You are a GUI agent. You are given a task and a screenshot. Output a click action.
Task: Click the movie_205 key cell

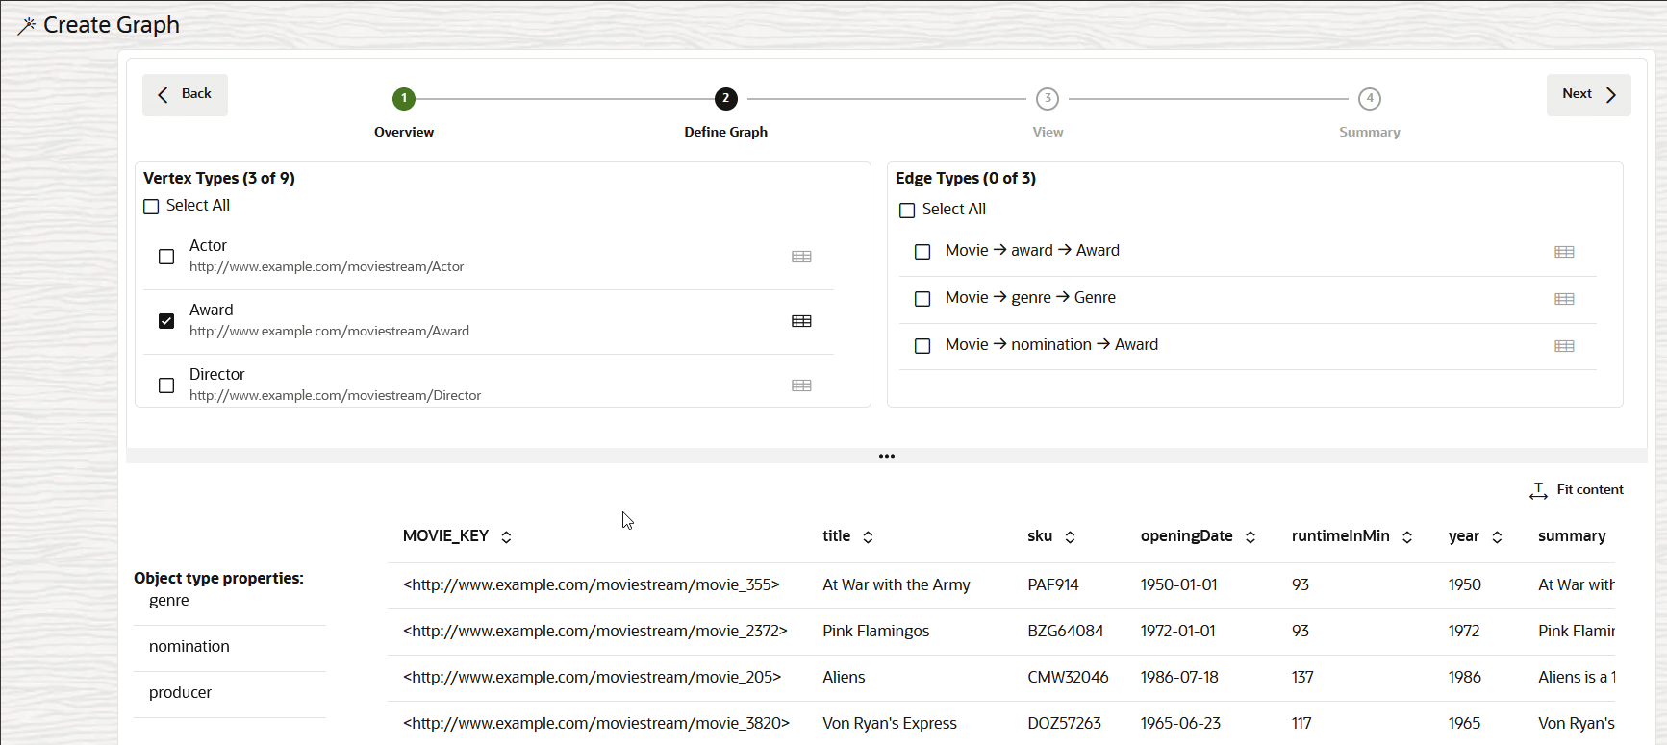pos(593,678)
